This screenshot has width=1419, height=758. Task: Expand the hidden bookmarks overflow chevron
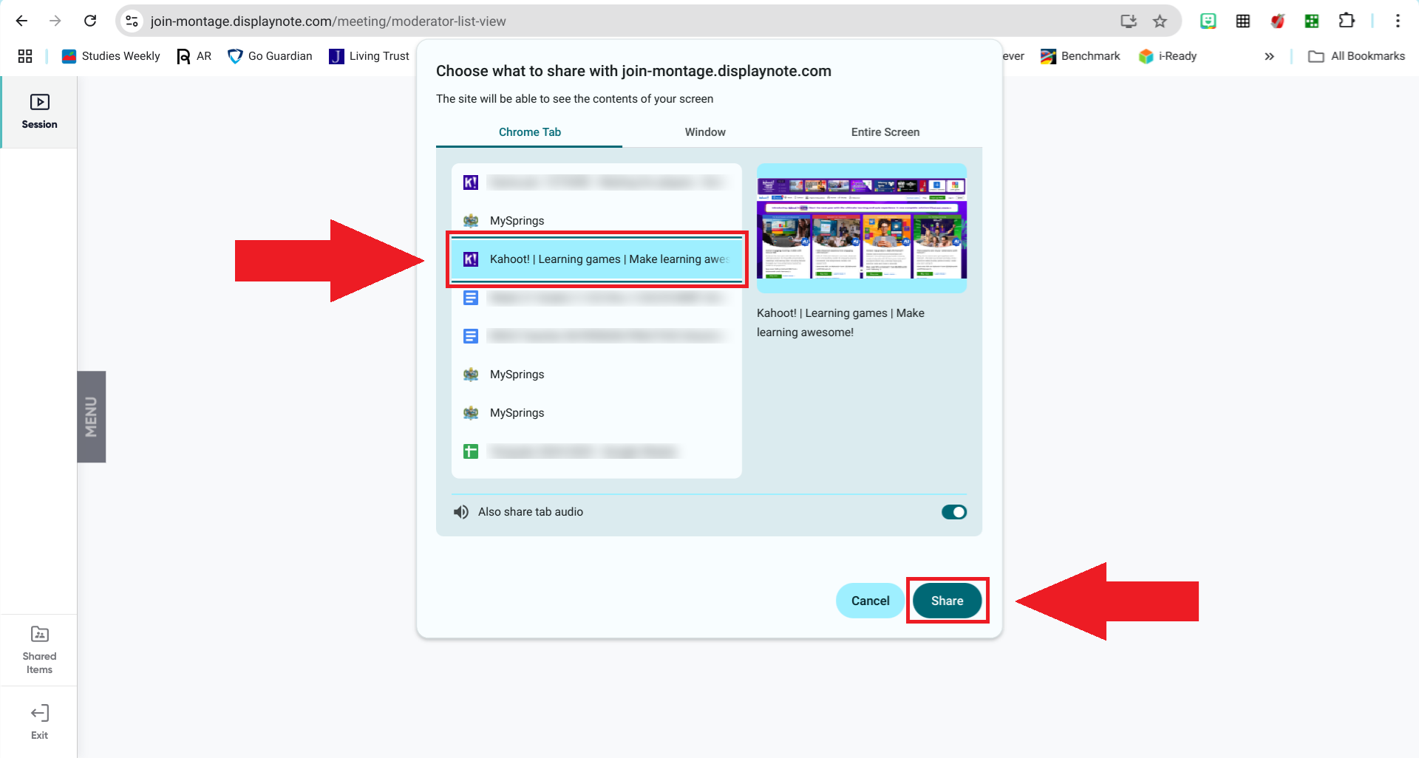1269,56
